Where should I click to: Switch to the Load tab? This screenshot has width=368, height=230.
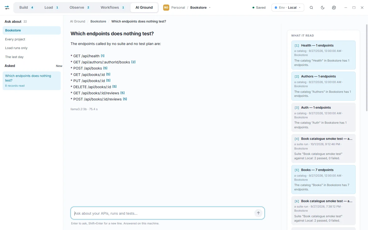point(51,7)
